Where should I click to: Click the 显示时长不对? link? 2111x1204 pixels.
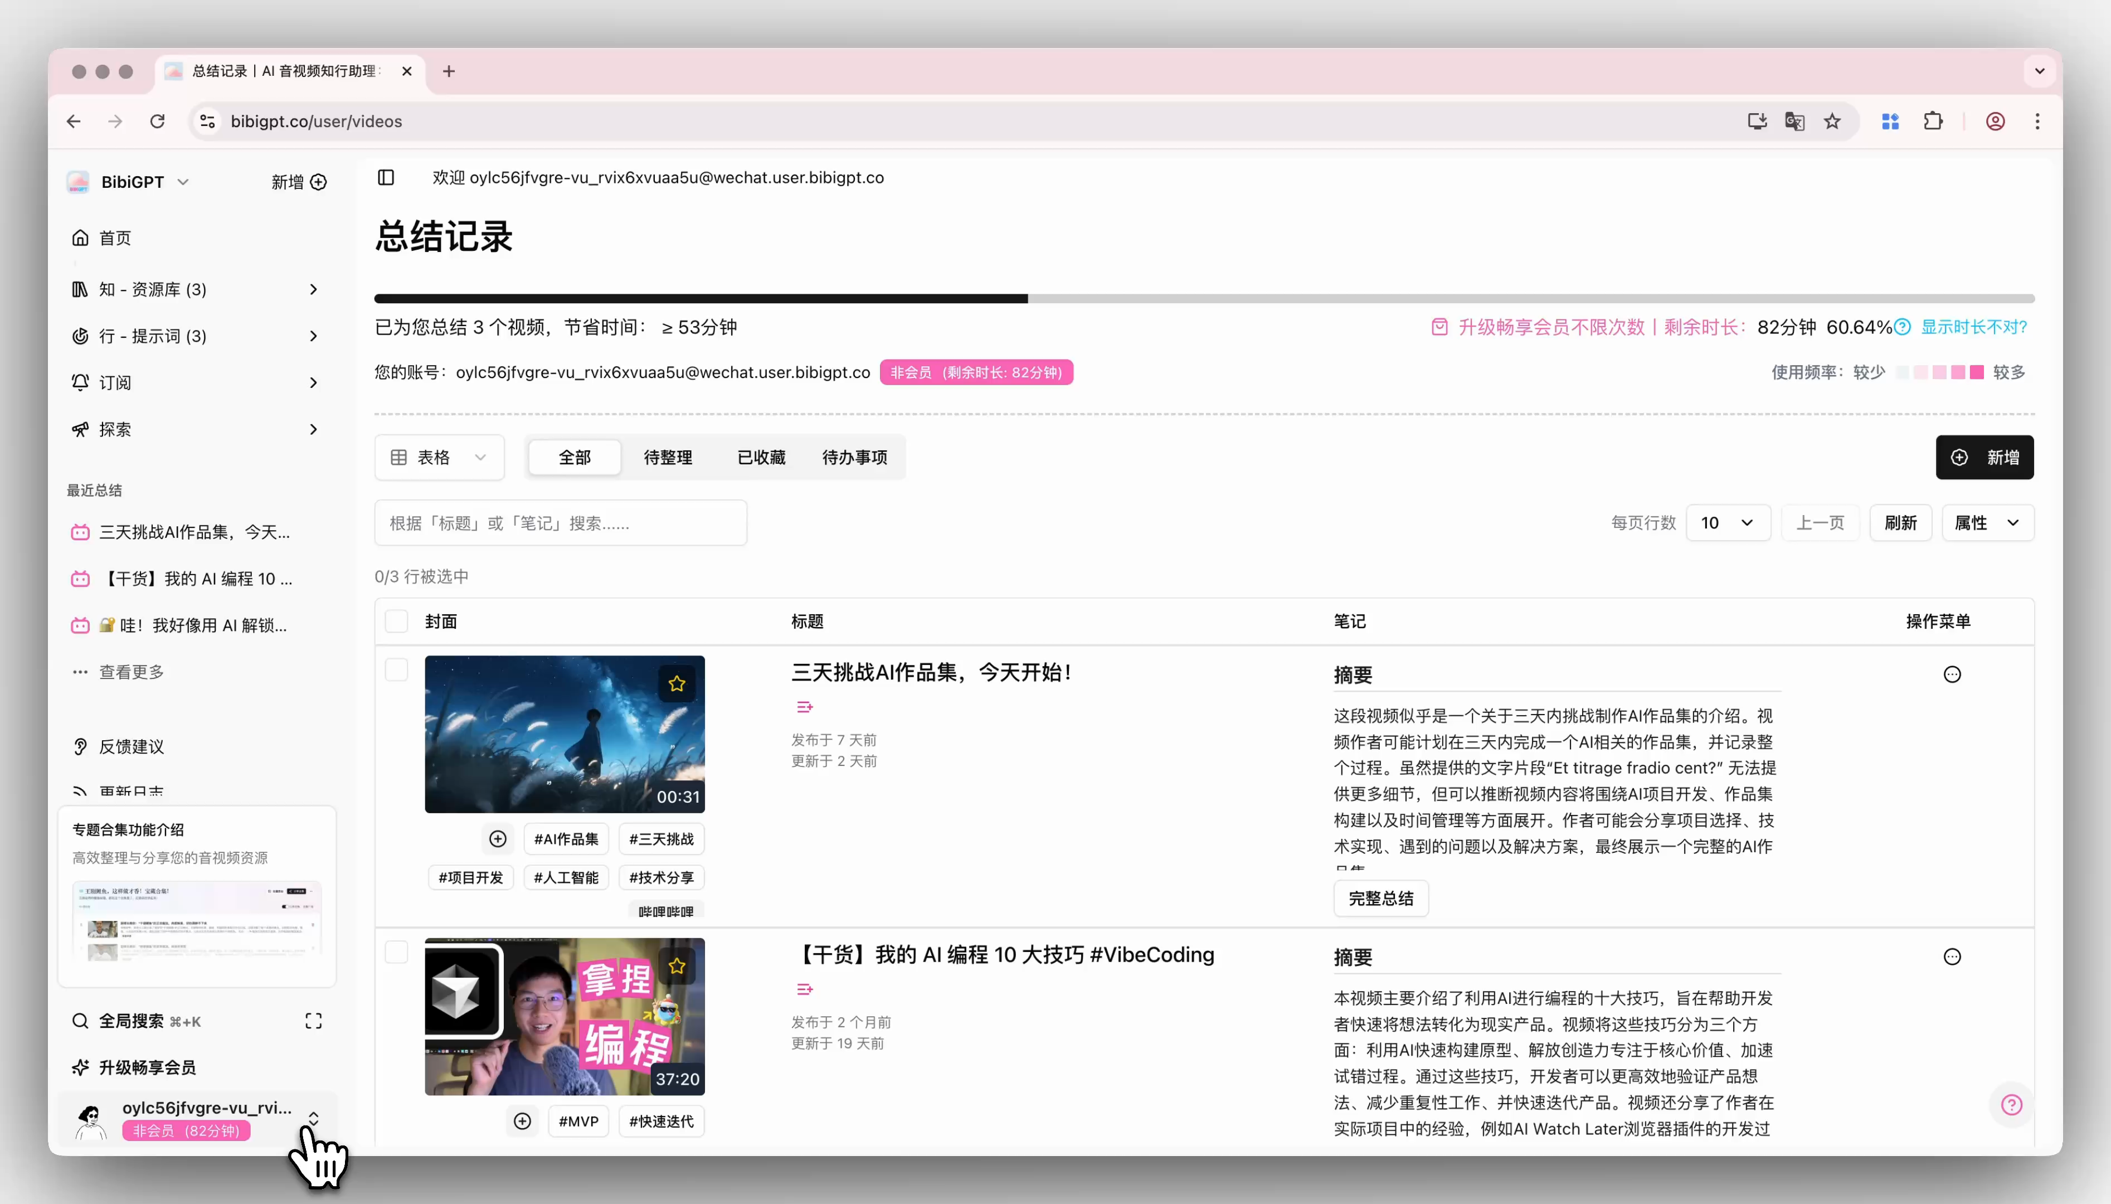coord(1974,327)
